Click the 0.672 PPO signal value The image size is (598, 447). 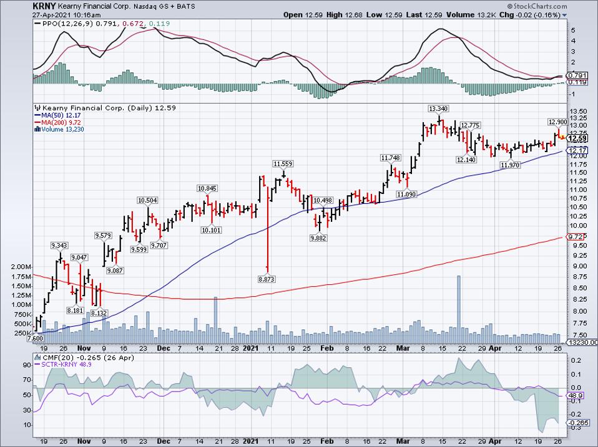pyautogui.click(x=134, y=24)
